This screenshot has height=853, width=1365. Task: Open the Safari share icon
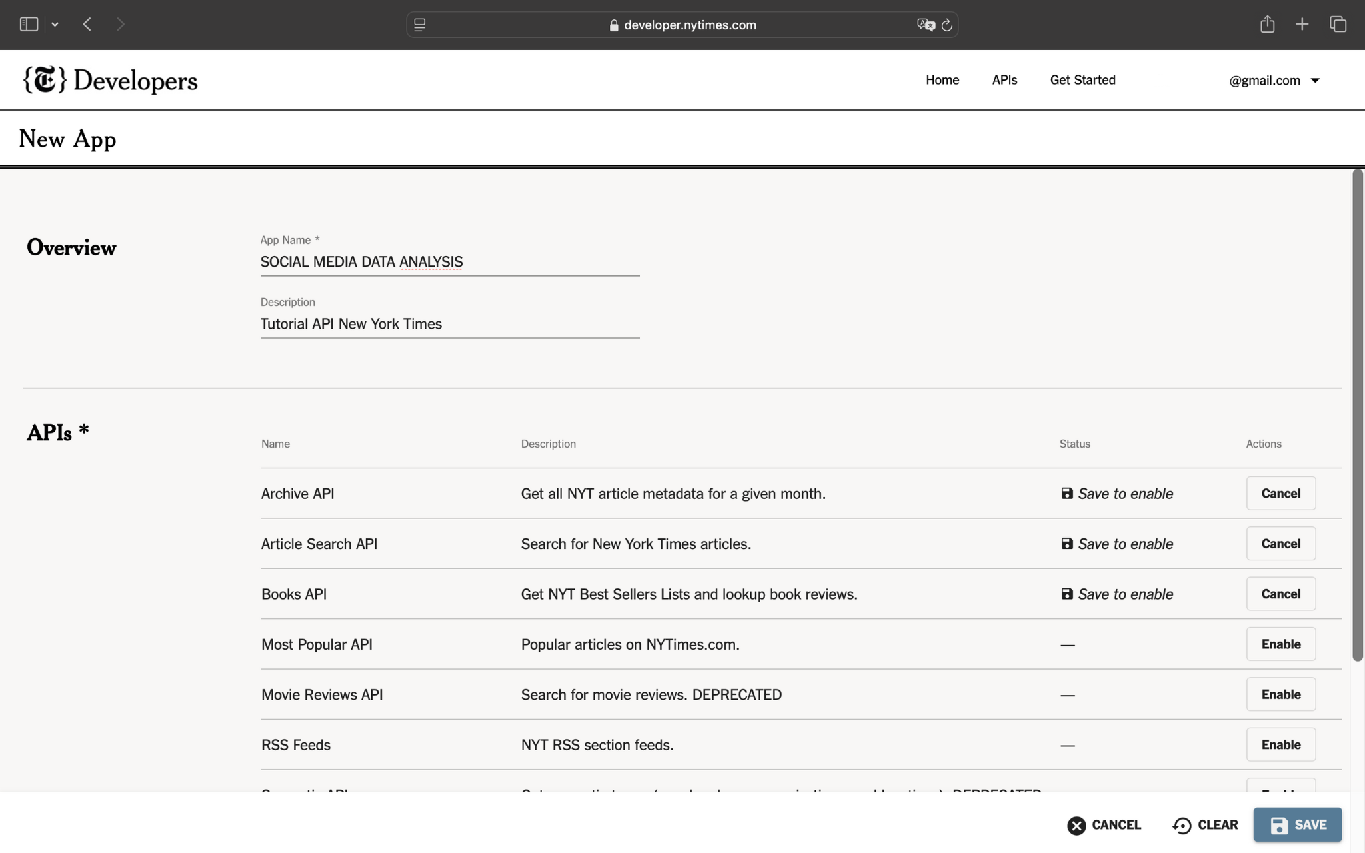pos(1268,24)
